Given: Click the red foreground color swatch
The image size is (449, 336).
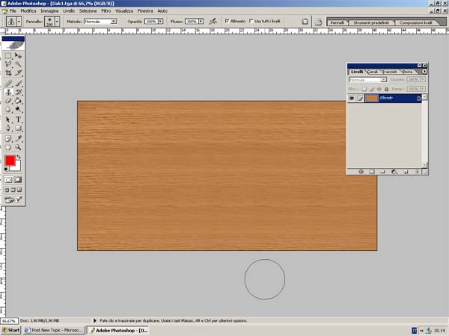Looking at the screenshot, I should pos(10,161).
